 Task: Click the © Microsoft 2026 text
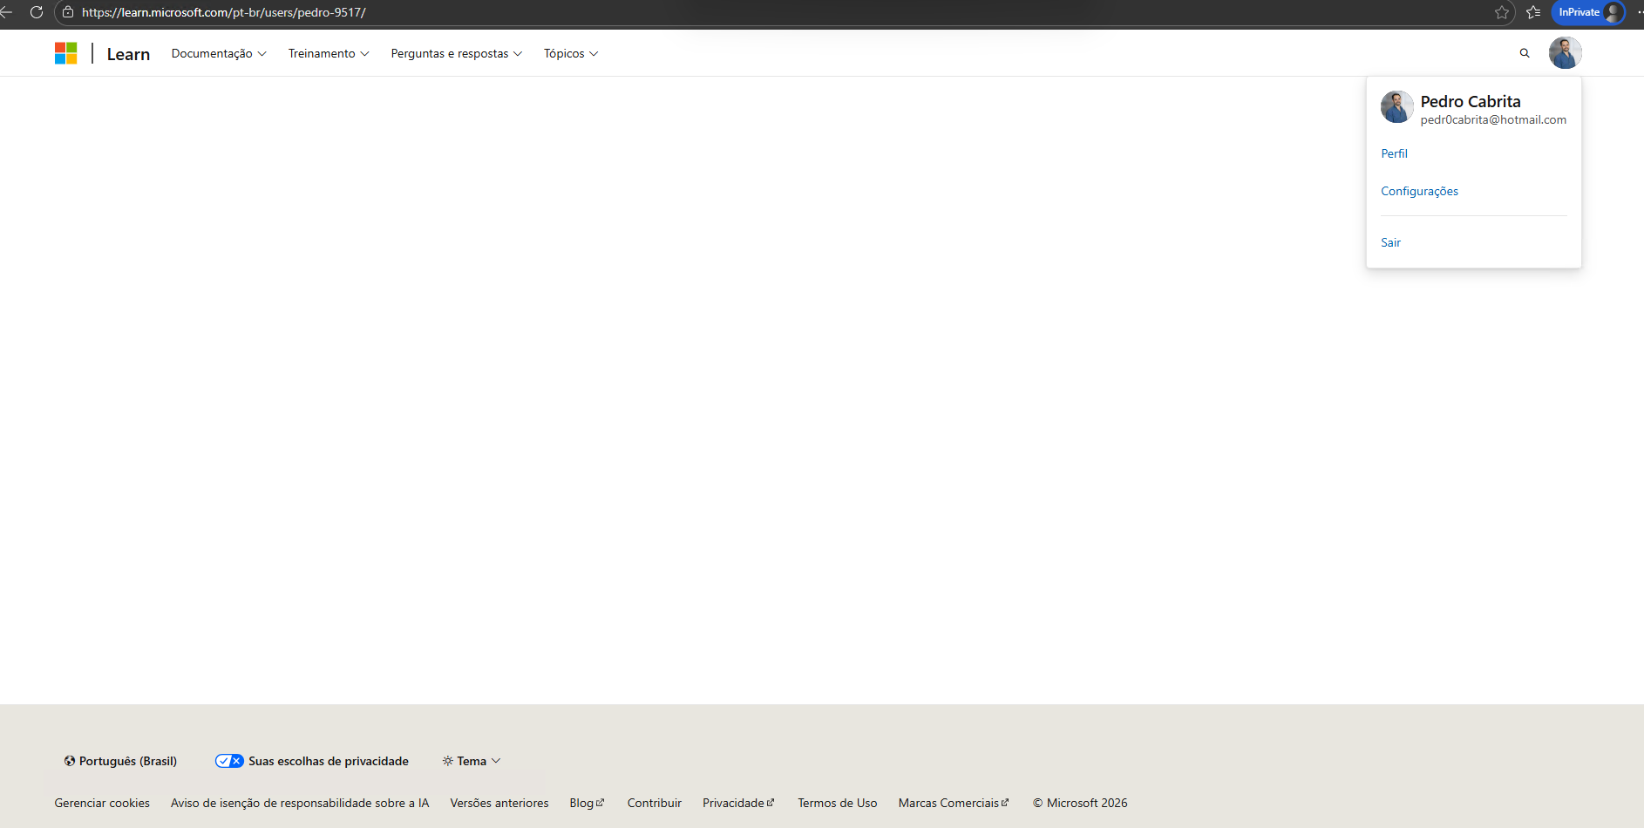click(x=1080, y=803)
